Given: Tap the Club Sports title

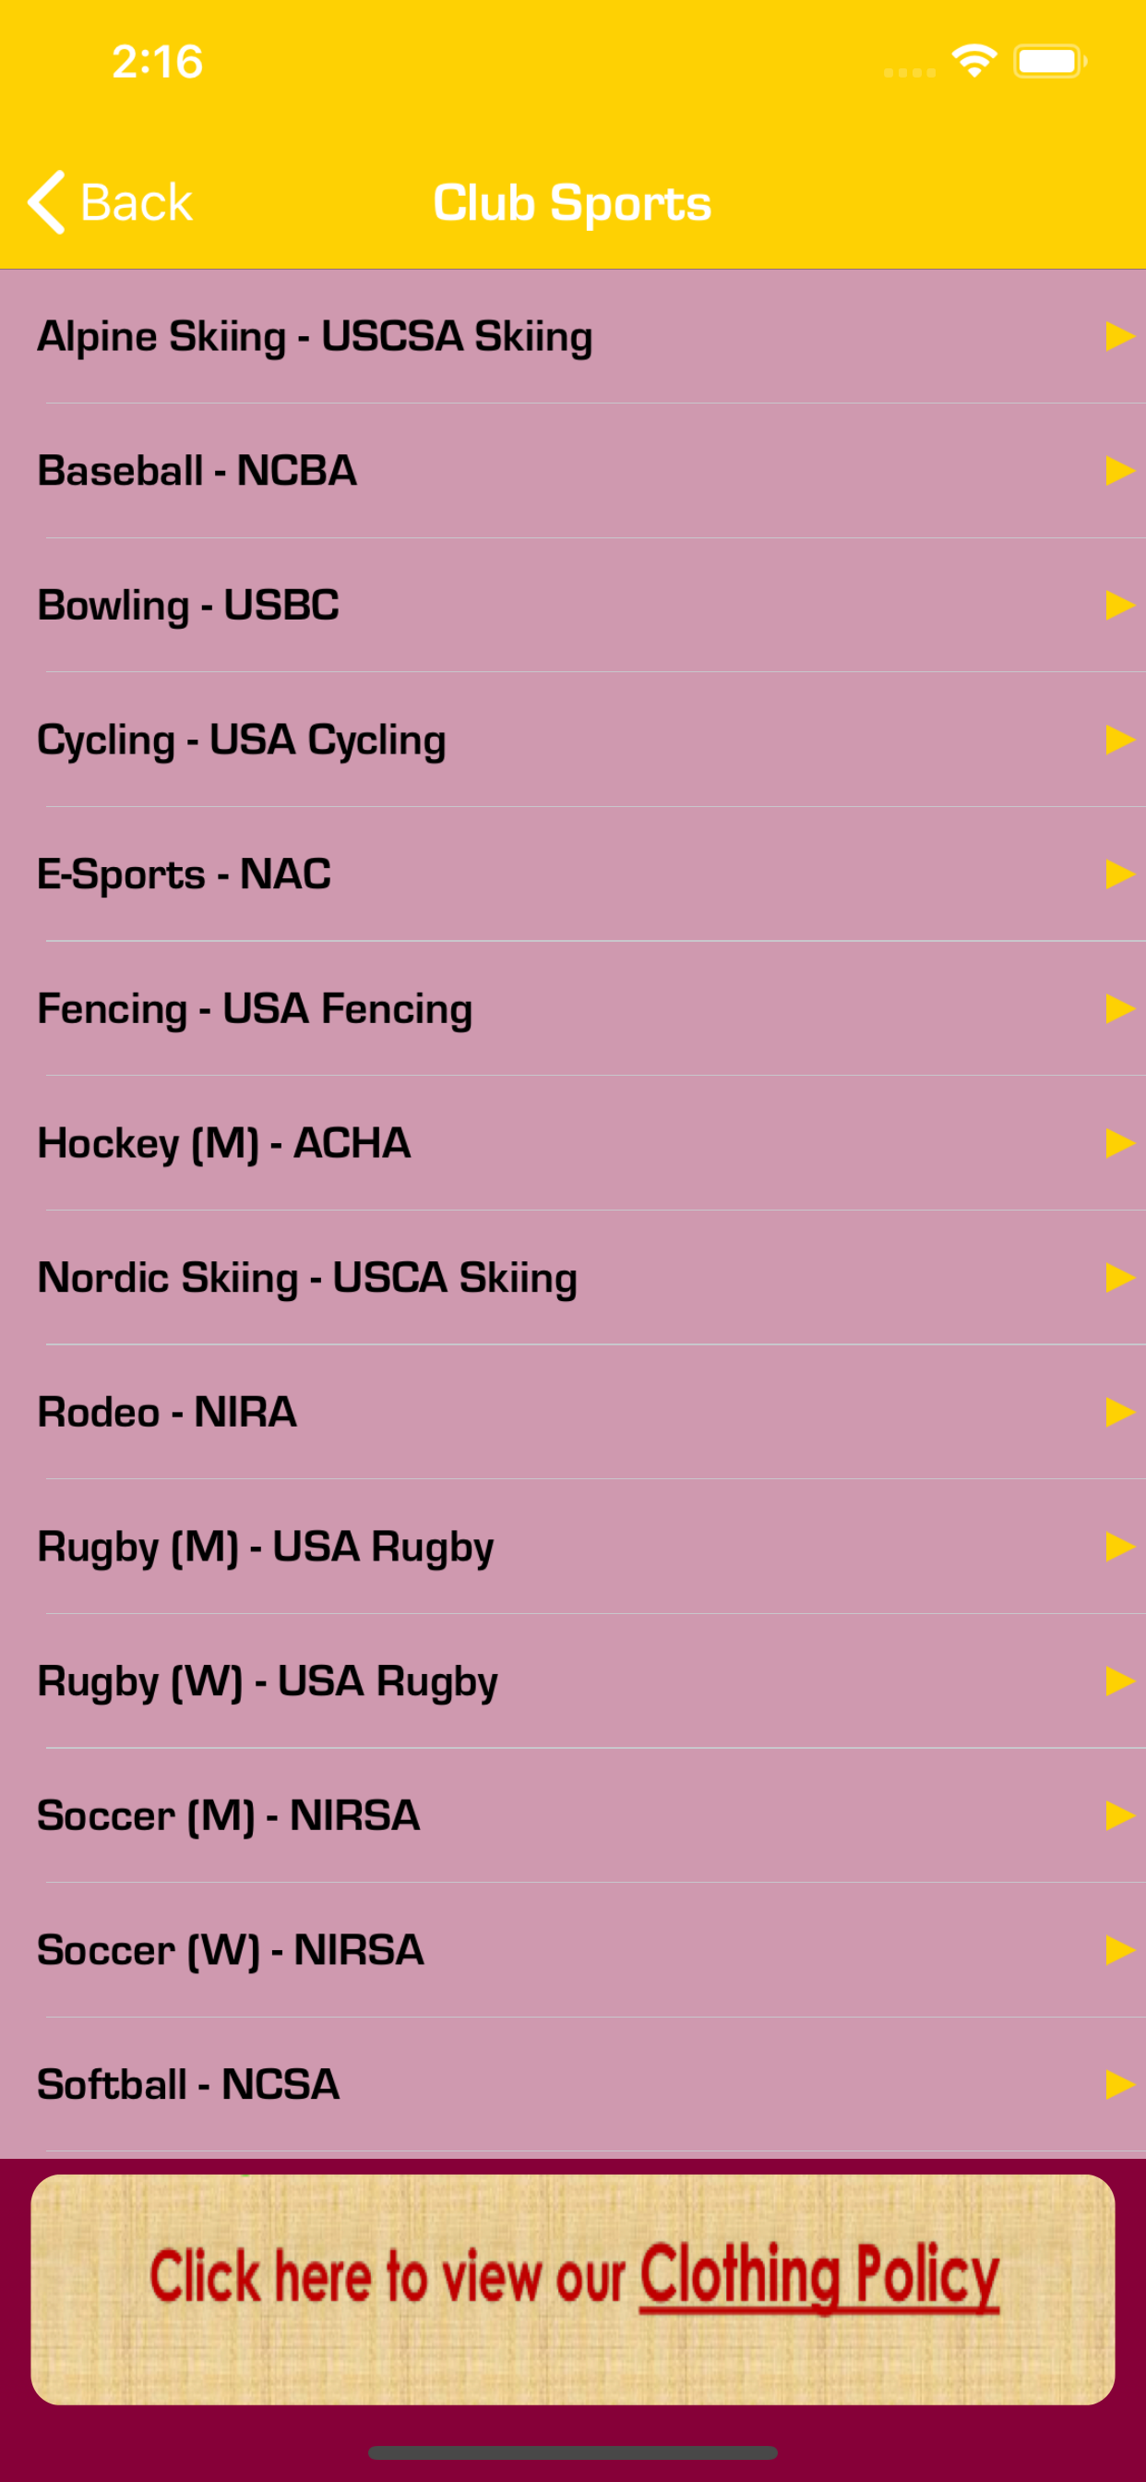Looking at the screenshot, I should pos(572,202).
